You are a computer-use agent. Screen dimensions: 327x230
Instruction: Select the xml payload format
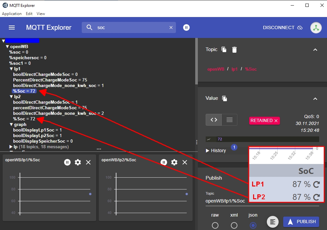click(x=234, y=225)
